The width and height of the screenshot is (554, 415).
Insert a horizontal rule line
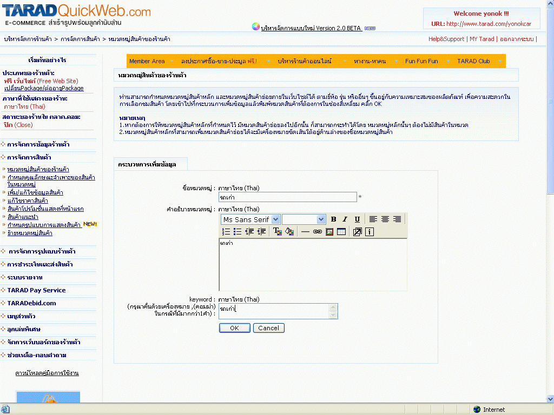[305, 232]
